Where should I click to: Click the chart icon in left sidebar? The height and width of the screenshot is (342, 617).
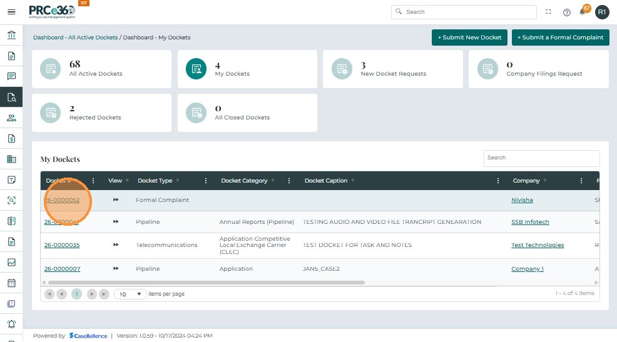[x=11, y=262]
